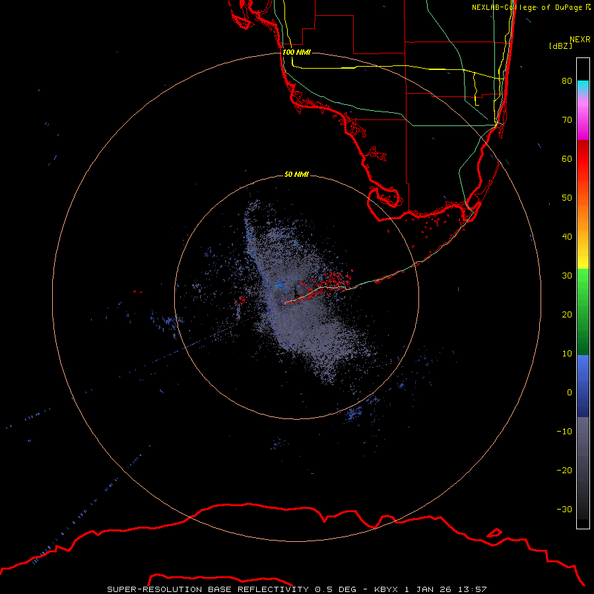
Task: Click the NEXR label above the color scale
Action: click(580, 40)
